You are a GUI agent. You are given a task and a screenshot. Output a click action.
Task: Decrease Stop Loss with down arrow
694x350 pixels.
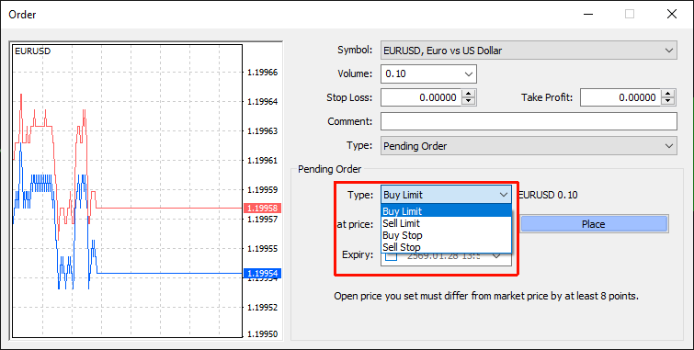click(x=469, y=101)
